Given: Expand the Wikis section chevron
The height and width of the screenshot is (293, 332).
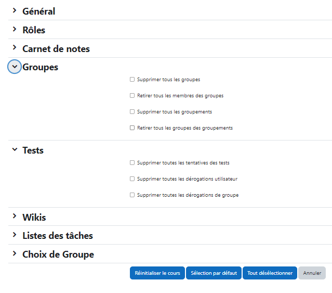Looking at the screenshot, I should (x=15, y=216).
